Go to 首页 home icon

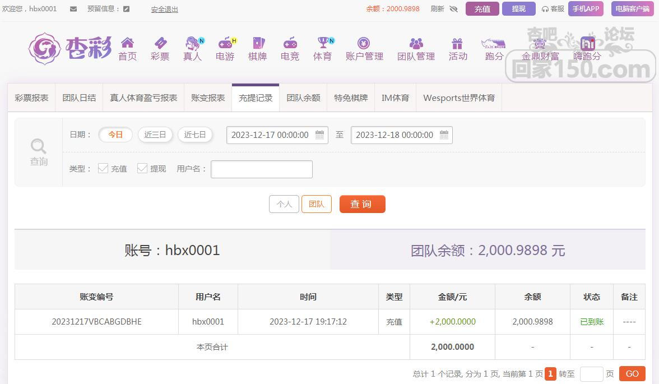(x=127, y=49)
